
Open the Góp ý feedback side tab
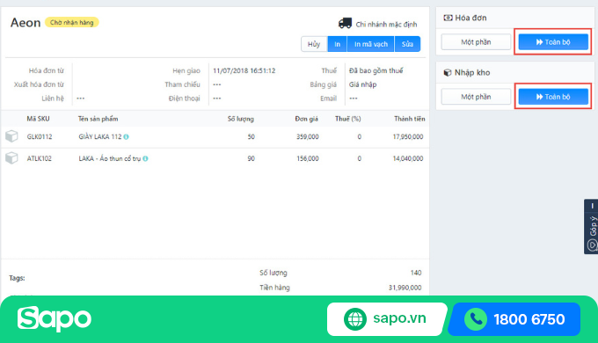point(592,227)
